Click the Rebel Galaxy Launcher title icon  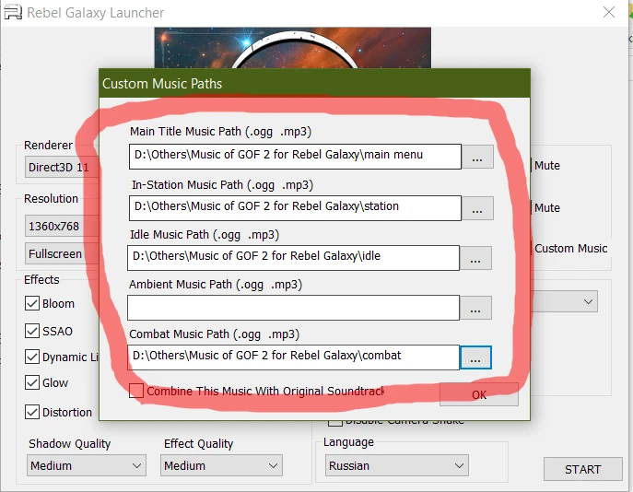pyautogui.click(x=13, y=12)
